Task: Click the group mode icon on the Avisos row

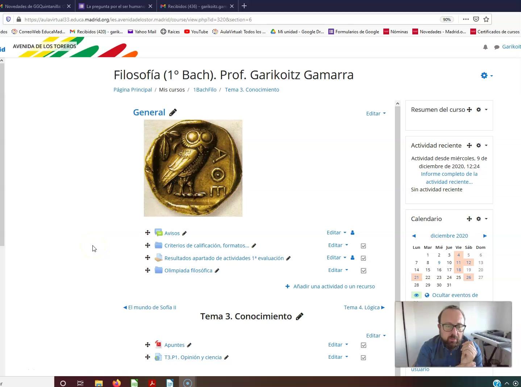Action: [x=353, y=233]
